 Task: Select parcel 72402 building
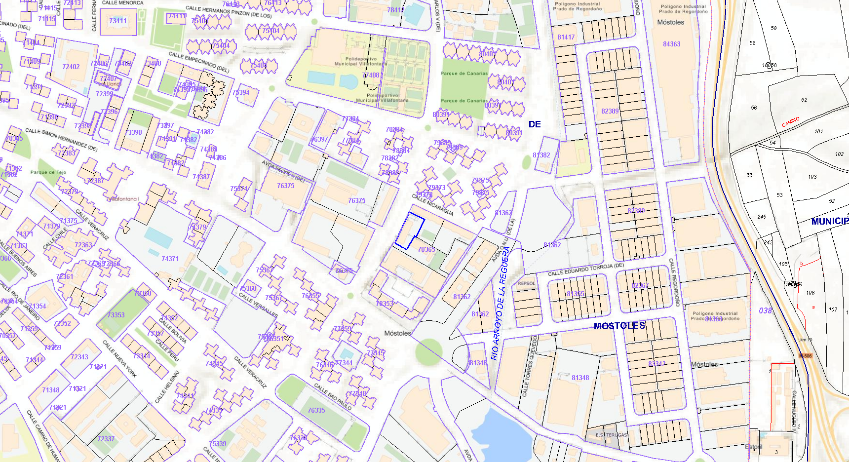click(71, 67)
